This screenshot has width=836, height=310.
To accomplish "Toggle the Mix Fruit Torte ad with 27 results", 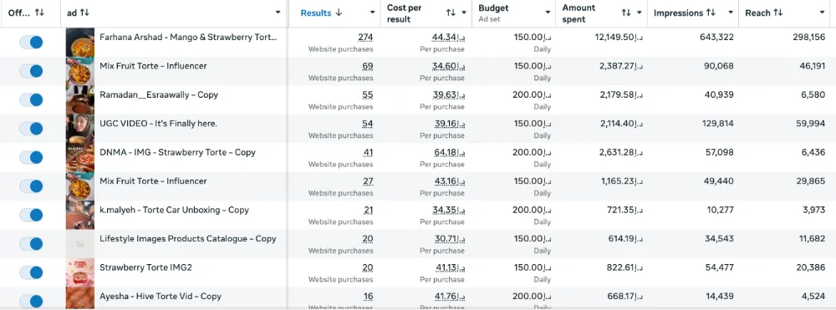I will tap(31, 186).
